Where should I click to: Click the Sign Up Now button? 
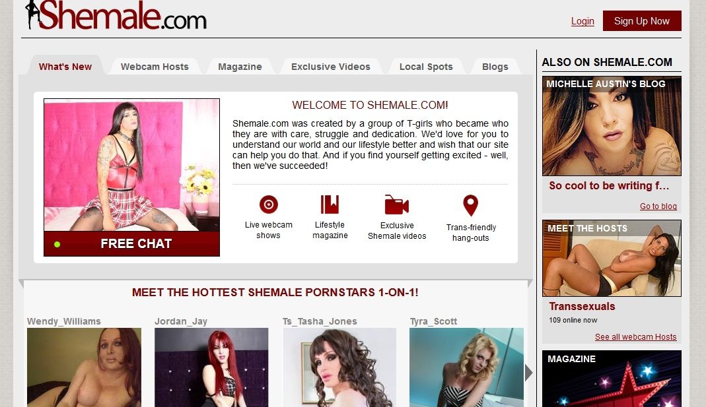[642, 21]
